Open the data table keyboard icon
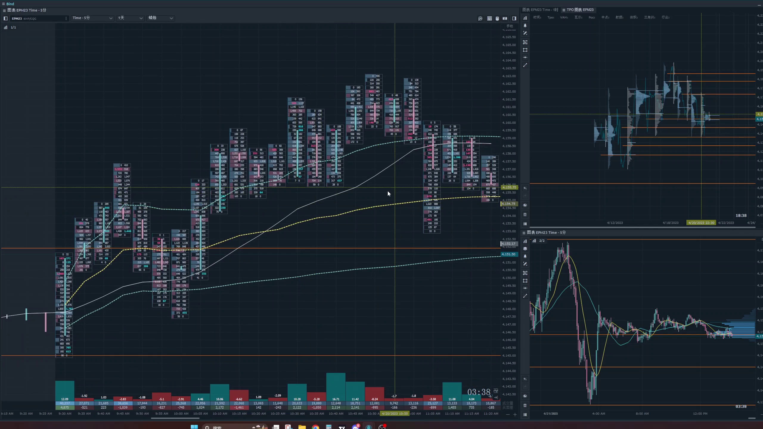Screen dimensions: 763x429 click(489, 18)
